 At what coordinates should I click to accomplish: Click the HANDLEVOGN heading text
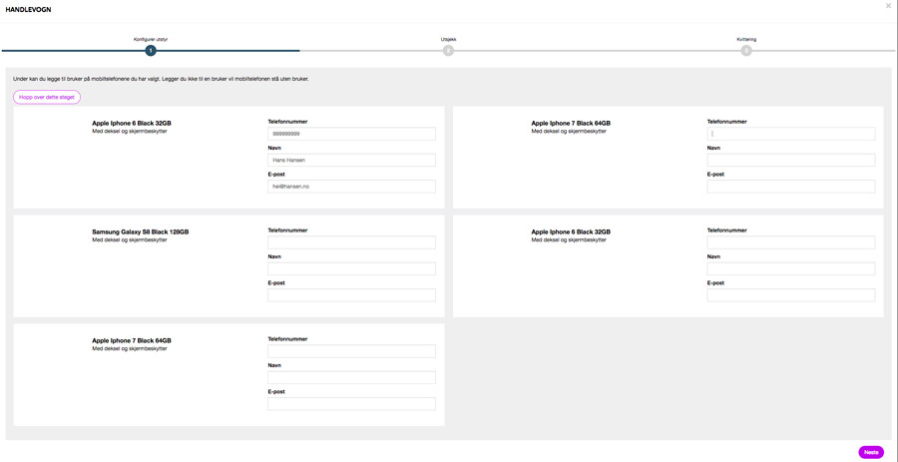tap(29, 10)
